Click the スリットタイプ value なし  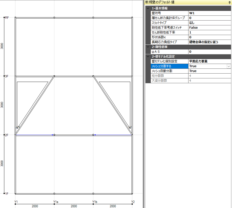(x=209, y=23)
